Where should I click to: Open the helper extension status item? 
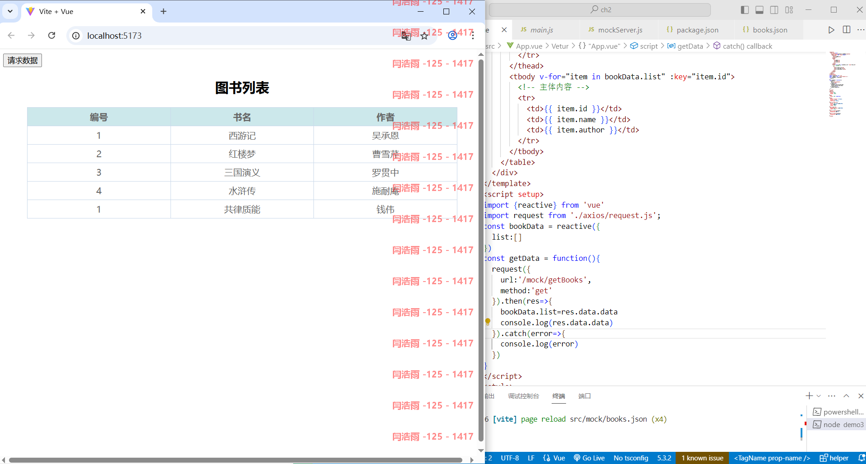pyautogui.click(x=834, y=458)
